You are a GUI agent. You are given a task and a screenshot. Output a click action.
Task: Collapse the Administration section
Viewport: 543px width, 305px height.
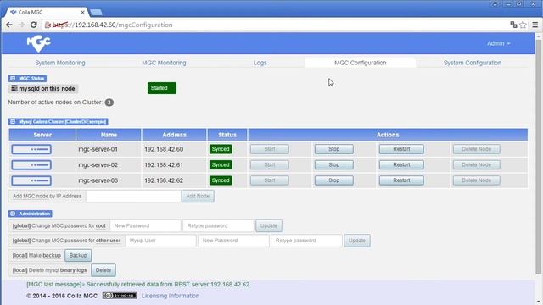point(13,213)
